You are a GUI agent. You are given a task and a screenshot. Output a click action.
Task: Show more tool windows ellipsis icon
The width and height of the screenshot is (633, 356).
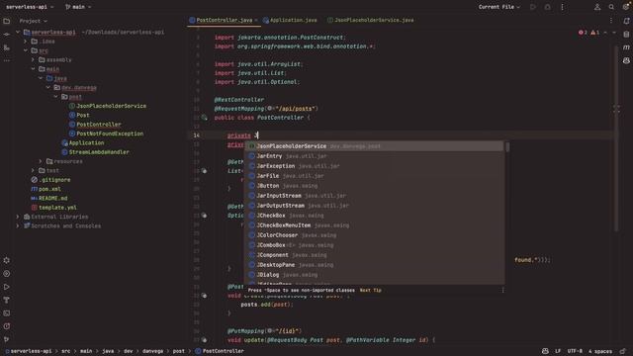tap(7, 60)
